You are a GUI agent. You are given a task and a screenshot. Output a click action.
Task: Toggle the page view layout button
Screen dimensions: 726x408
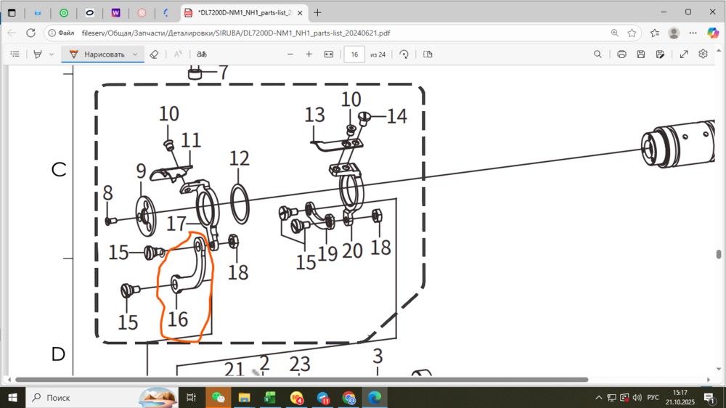point(428,54)
